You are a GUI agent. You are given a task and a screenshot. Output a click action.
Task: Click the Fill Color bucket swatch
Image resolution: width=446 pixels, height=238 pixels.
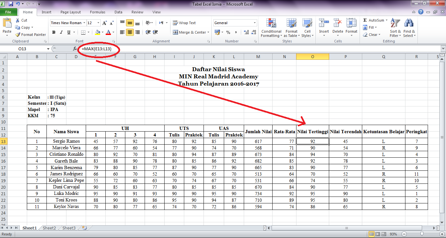[x=97, y=32]
